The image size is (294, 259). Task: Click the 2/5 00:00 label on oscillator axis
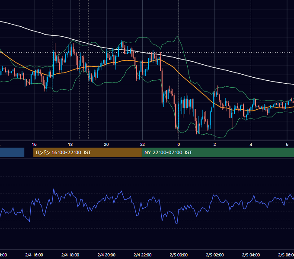(179, 255)
